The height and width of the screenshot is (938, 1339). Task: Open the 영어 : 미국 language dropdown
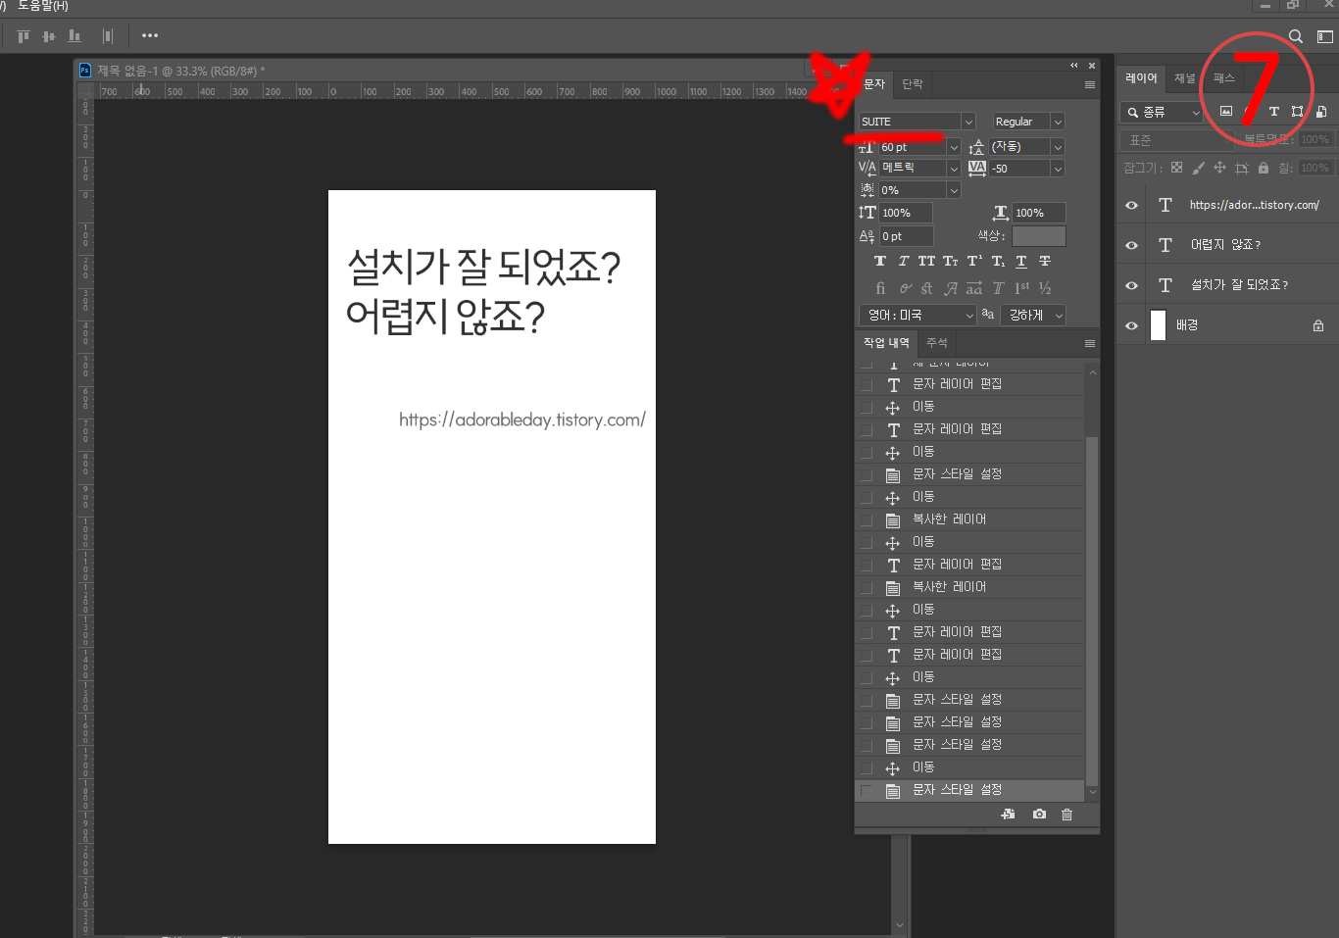click(917, 315)
